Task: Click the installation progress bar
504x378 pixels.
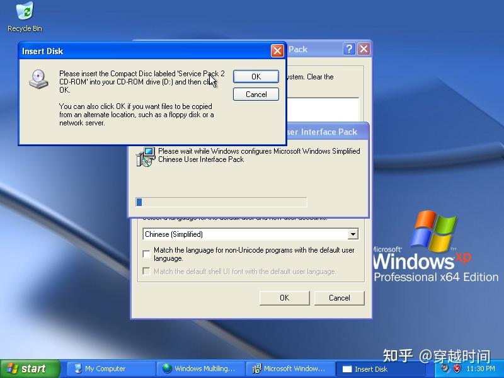Action: (x=221, y=202)
